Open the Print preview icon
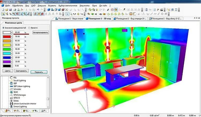The height and width of the screenshot is (117, 201). [18, 10]
